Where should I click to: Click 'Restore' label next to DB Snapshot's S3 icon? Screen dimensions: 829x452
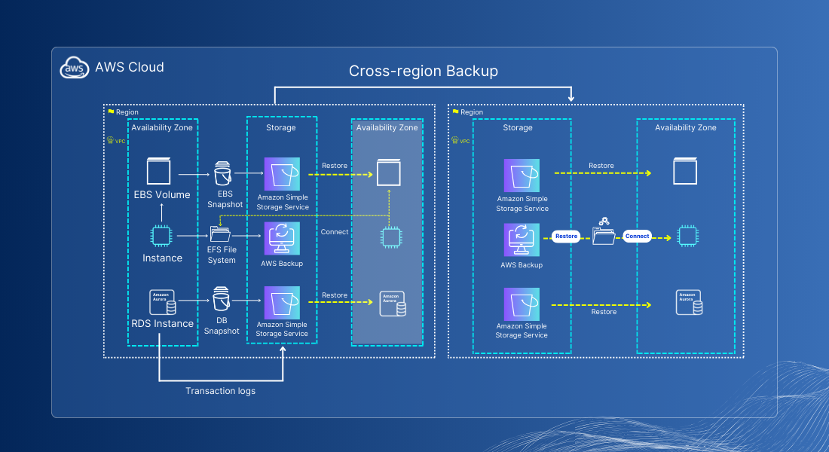tap(335, 295)
